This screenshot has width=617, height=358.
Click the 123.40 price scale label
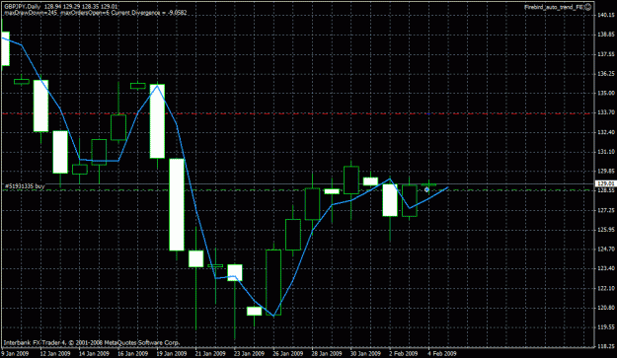click(606, 268)
